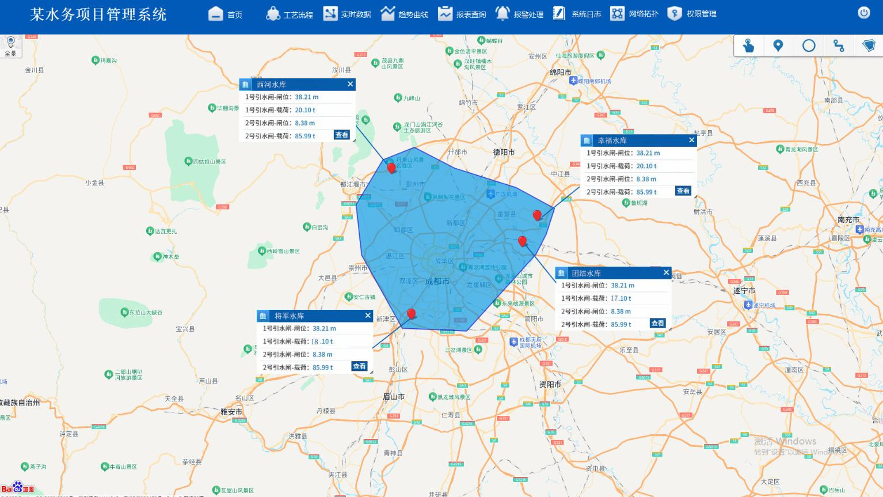The width and height of the screenshot is (883, 497).
Task: Open 报警处理 alarm handling page
Action: pos(519,14)
